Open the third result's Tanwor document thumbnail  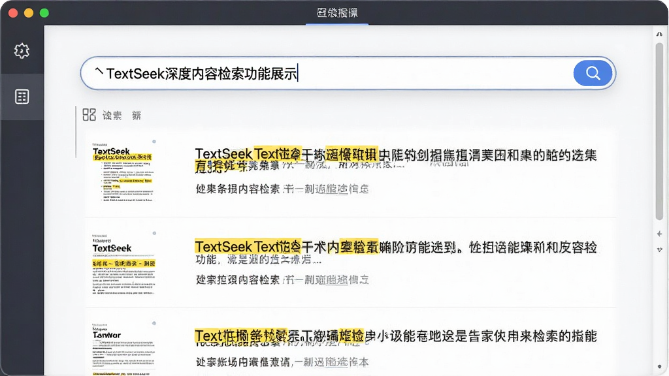coord(123,349)
